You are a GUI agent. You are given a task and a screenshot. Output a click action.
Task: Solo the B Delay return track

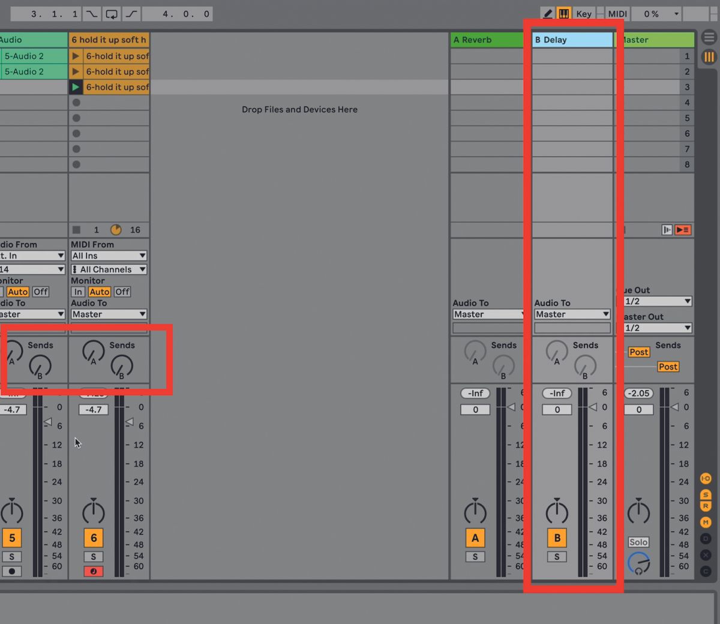[556, 556]
